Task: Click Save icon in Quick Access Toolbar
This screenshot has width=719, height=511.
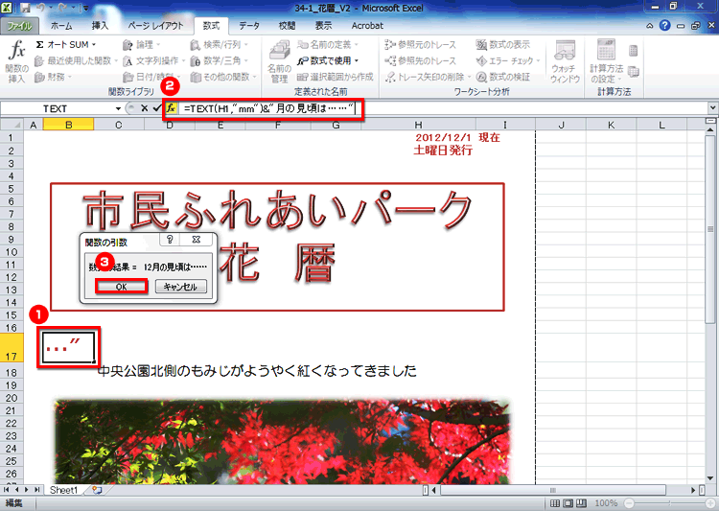Action: tap(25, 8)
